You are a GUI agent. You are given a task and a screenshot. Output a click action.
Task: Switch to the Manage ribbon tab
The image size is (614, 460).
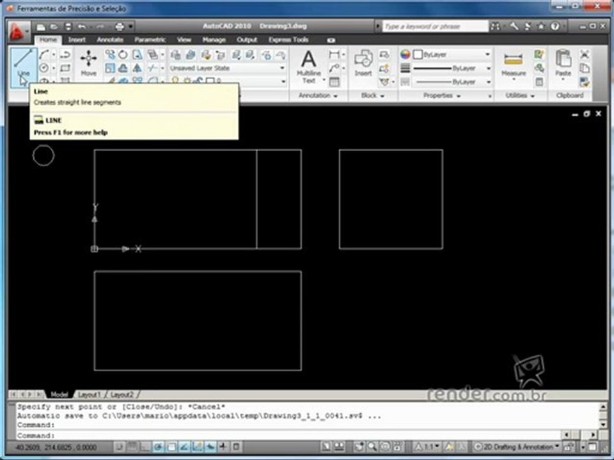click(x=214, y=40)
